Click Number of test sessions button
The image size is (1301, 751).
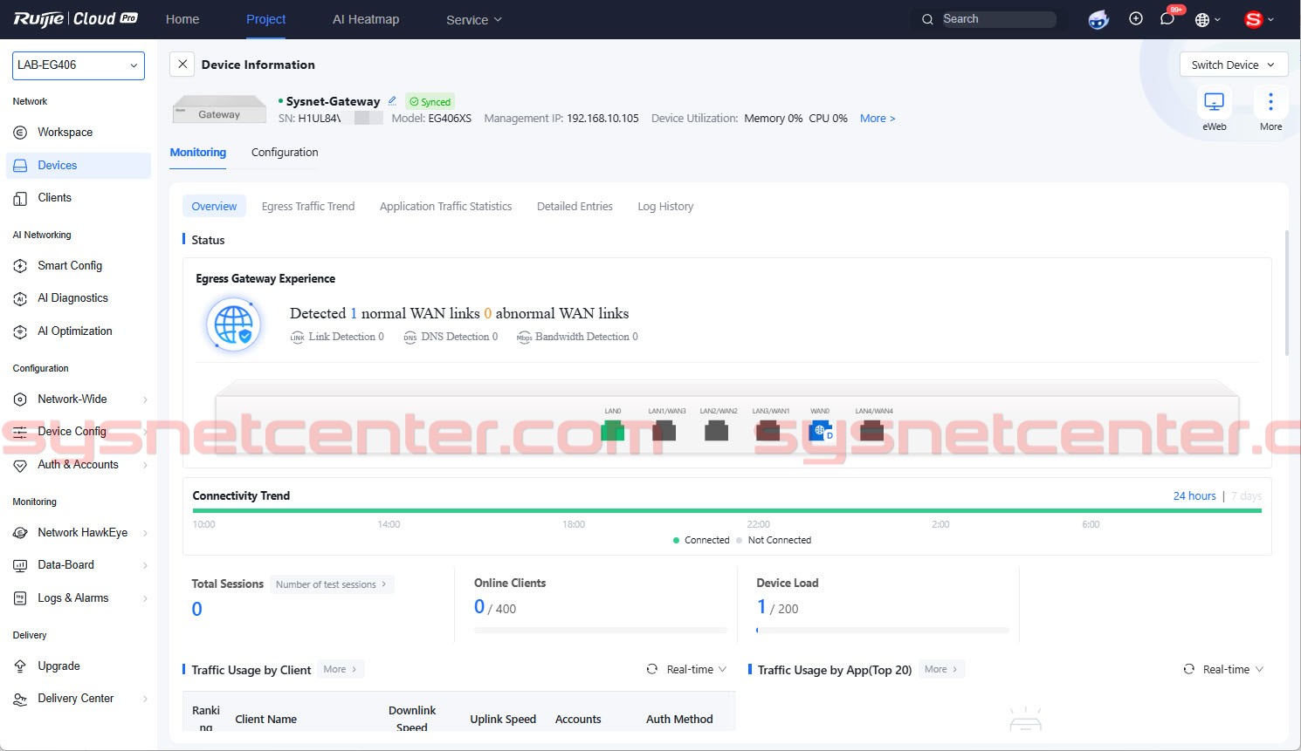pos(331,584)
